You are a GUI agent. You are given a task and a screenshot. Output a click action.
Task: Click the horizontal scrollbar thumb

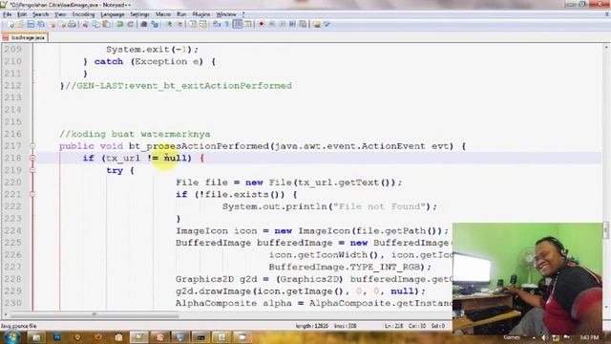click(x=94, y=314)
